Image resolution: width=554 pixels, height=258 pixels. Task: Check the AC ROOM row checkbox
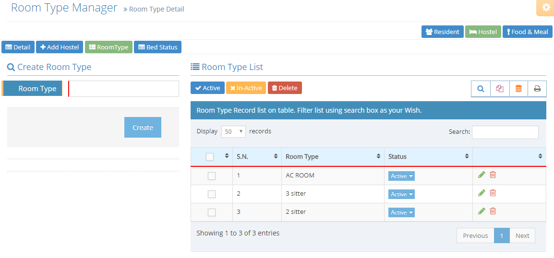[211, 176]
